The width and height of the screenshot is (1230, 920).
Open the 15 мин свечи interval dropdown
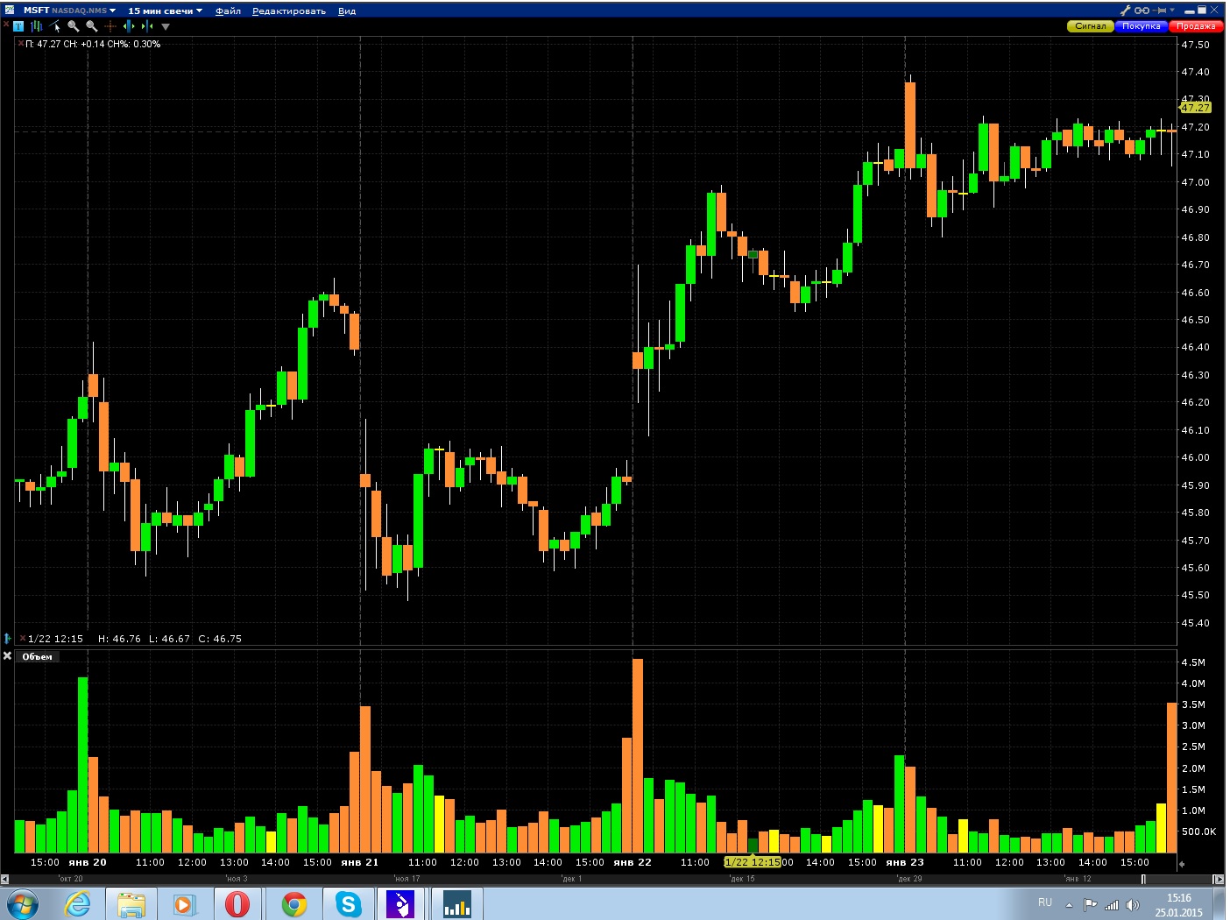165,11
